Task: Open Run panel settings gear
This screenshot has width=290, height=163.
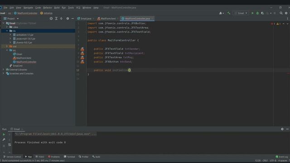Action: pos(282,129)
